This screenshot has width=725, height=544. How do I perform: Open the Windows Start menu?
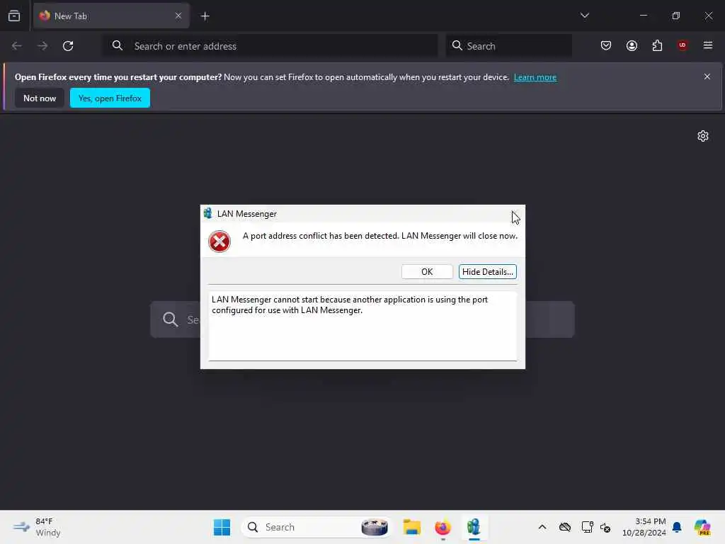[222, 527]
